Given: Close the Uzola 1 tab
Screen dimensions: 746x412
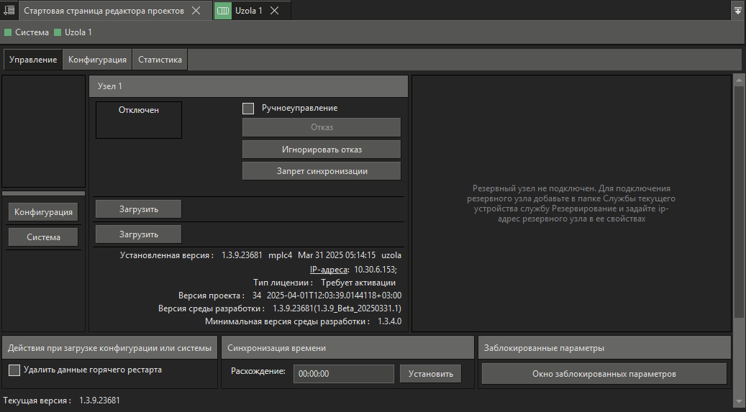Looking at the screenshot, I should [275, 11].
